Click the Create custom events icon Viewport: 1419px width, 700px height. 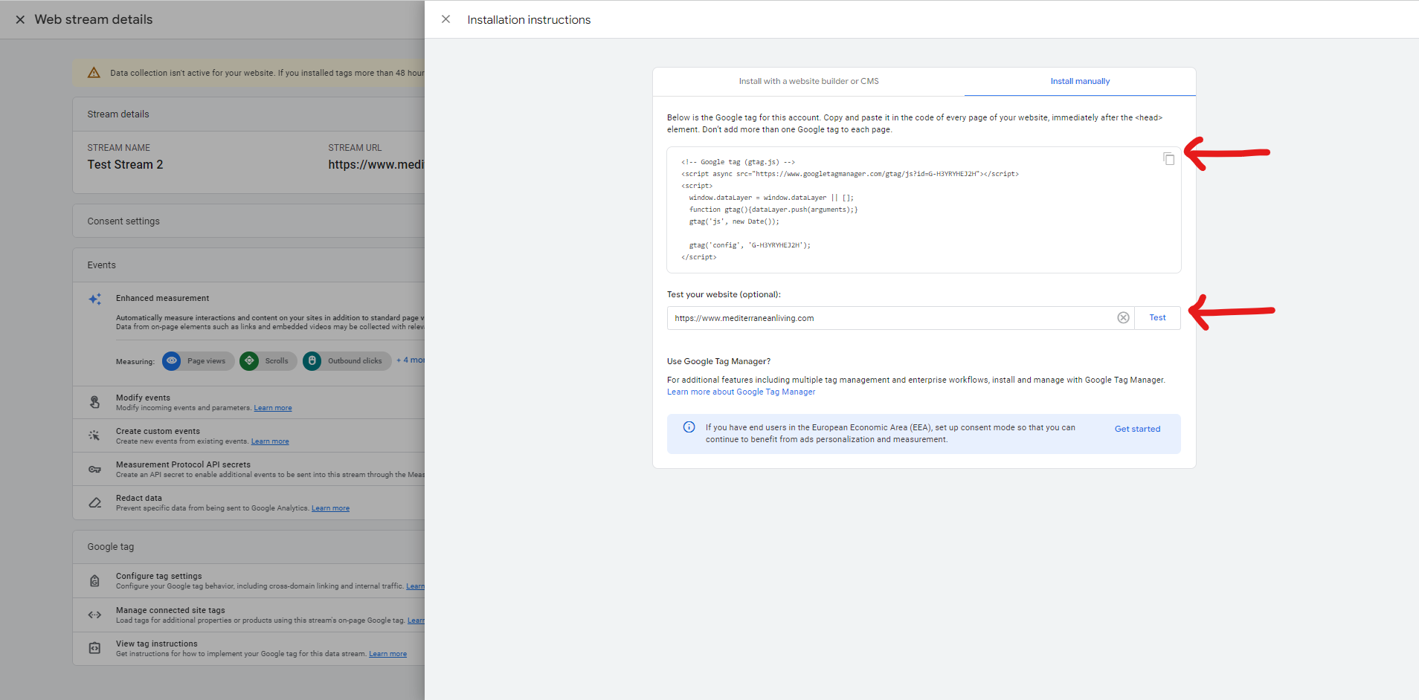94,435
